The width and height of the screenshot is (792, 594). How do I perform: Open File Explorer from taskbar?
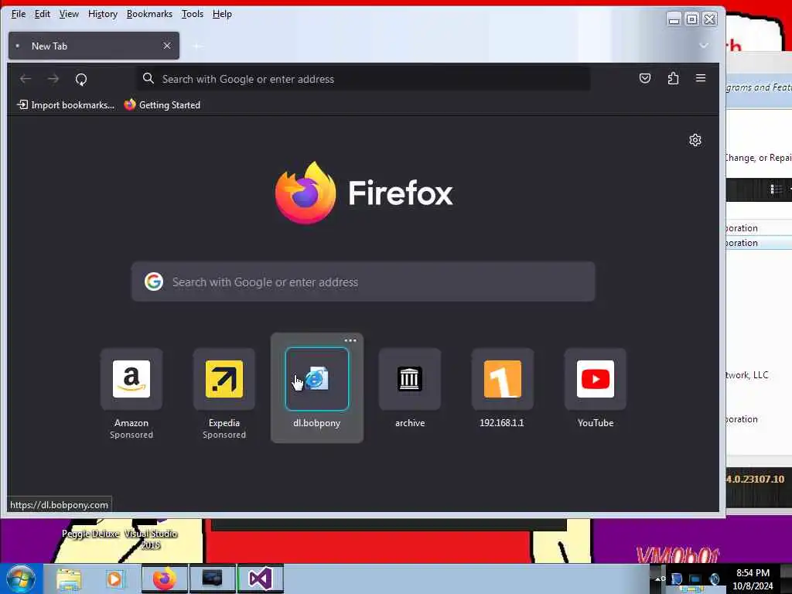[69, 579]
